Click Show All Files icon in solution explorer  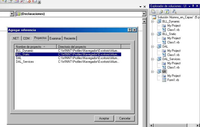point(161,11)
